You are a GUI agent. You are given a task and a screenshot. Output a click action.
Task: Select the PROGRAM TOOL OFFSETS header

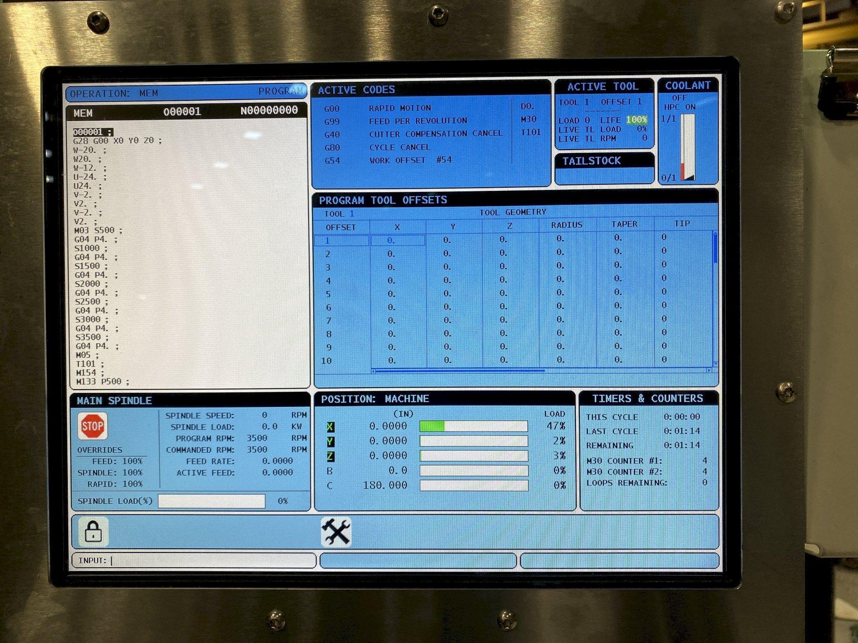click(x=515, y=200)
